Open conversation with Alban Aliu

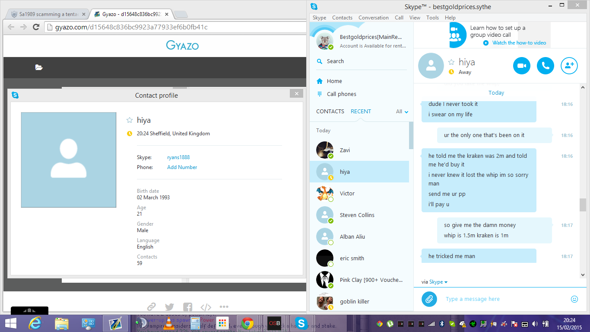[359, 236]
